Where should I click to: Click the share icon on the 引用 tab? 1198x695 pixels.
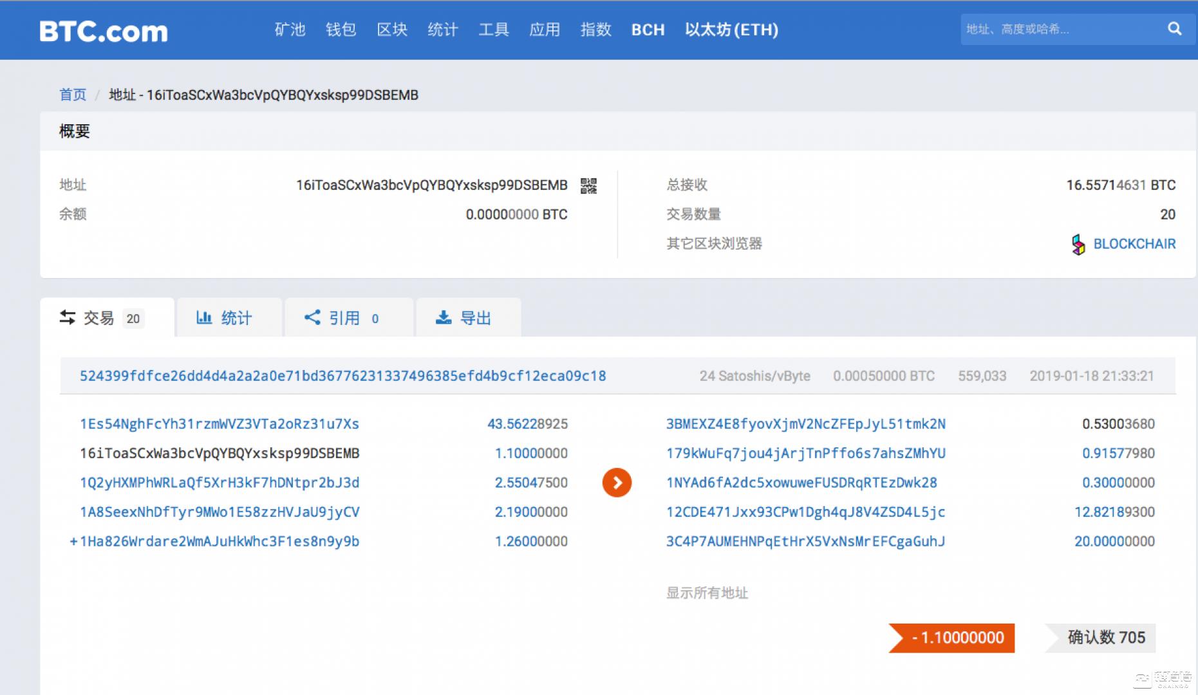pos(312,317)
